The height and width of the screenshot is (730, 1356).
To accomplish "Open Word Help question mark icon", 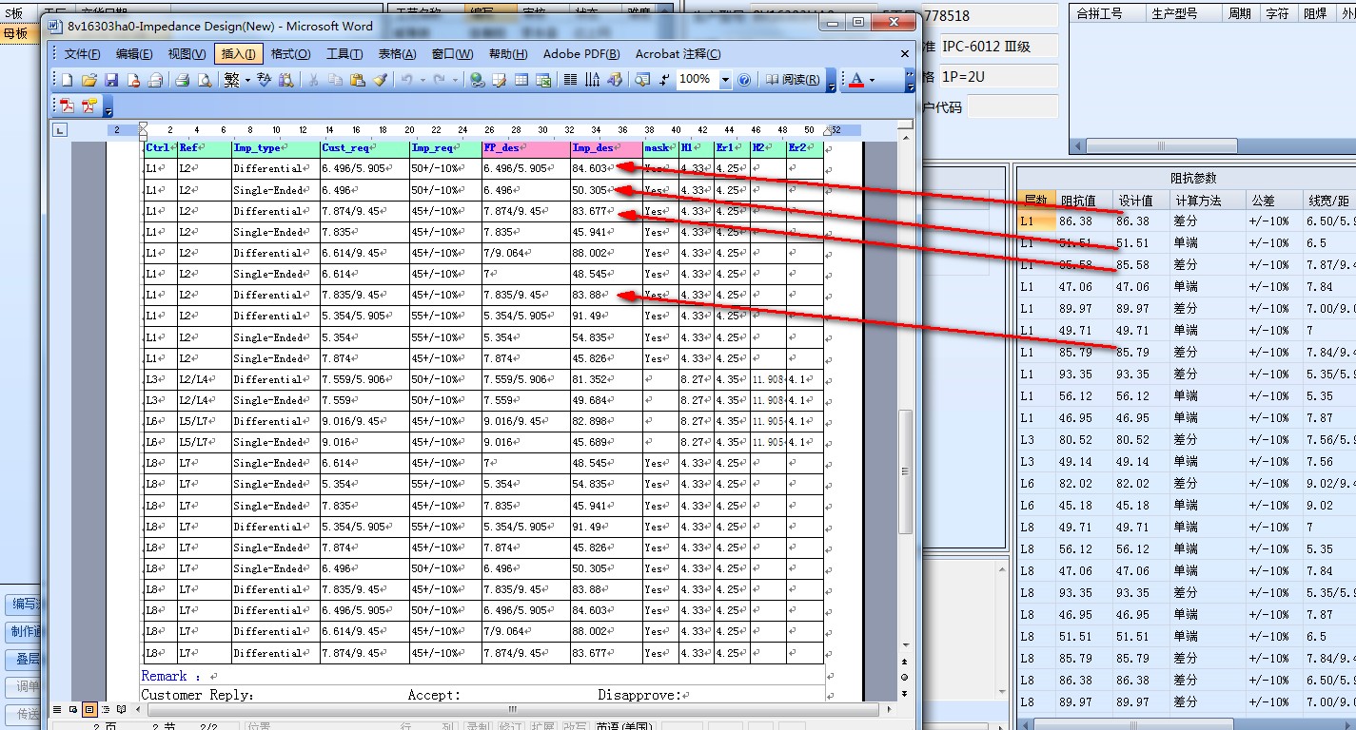I will pyautogui.click(x=744, y=80).
